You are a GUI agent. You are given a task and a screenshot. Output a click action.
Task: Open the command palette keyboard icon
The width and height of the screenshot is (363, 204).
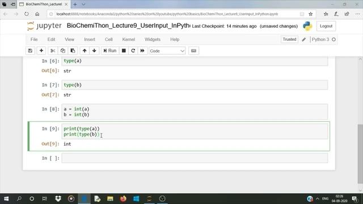[194, 50]
